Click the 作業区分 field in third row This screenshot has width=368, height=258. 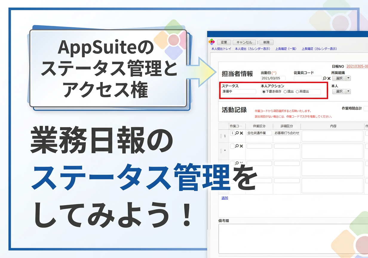(x=259, y=163)
